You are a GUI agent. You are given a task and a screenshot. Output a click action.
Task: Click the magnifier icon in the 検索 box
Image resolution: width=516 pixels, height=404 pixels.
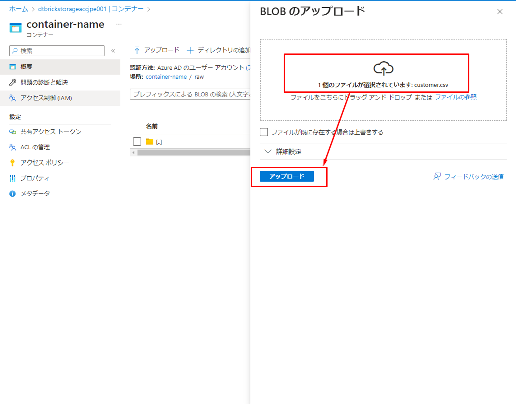coord(15,51)
